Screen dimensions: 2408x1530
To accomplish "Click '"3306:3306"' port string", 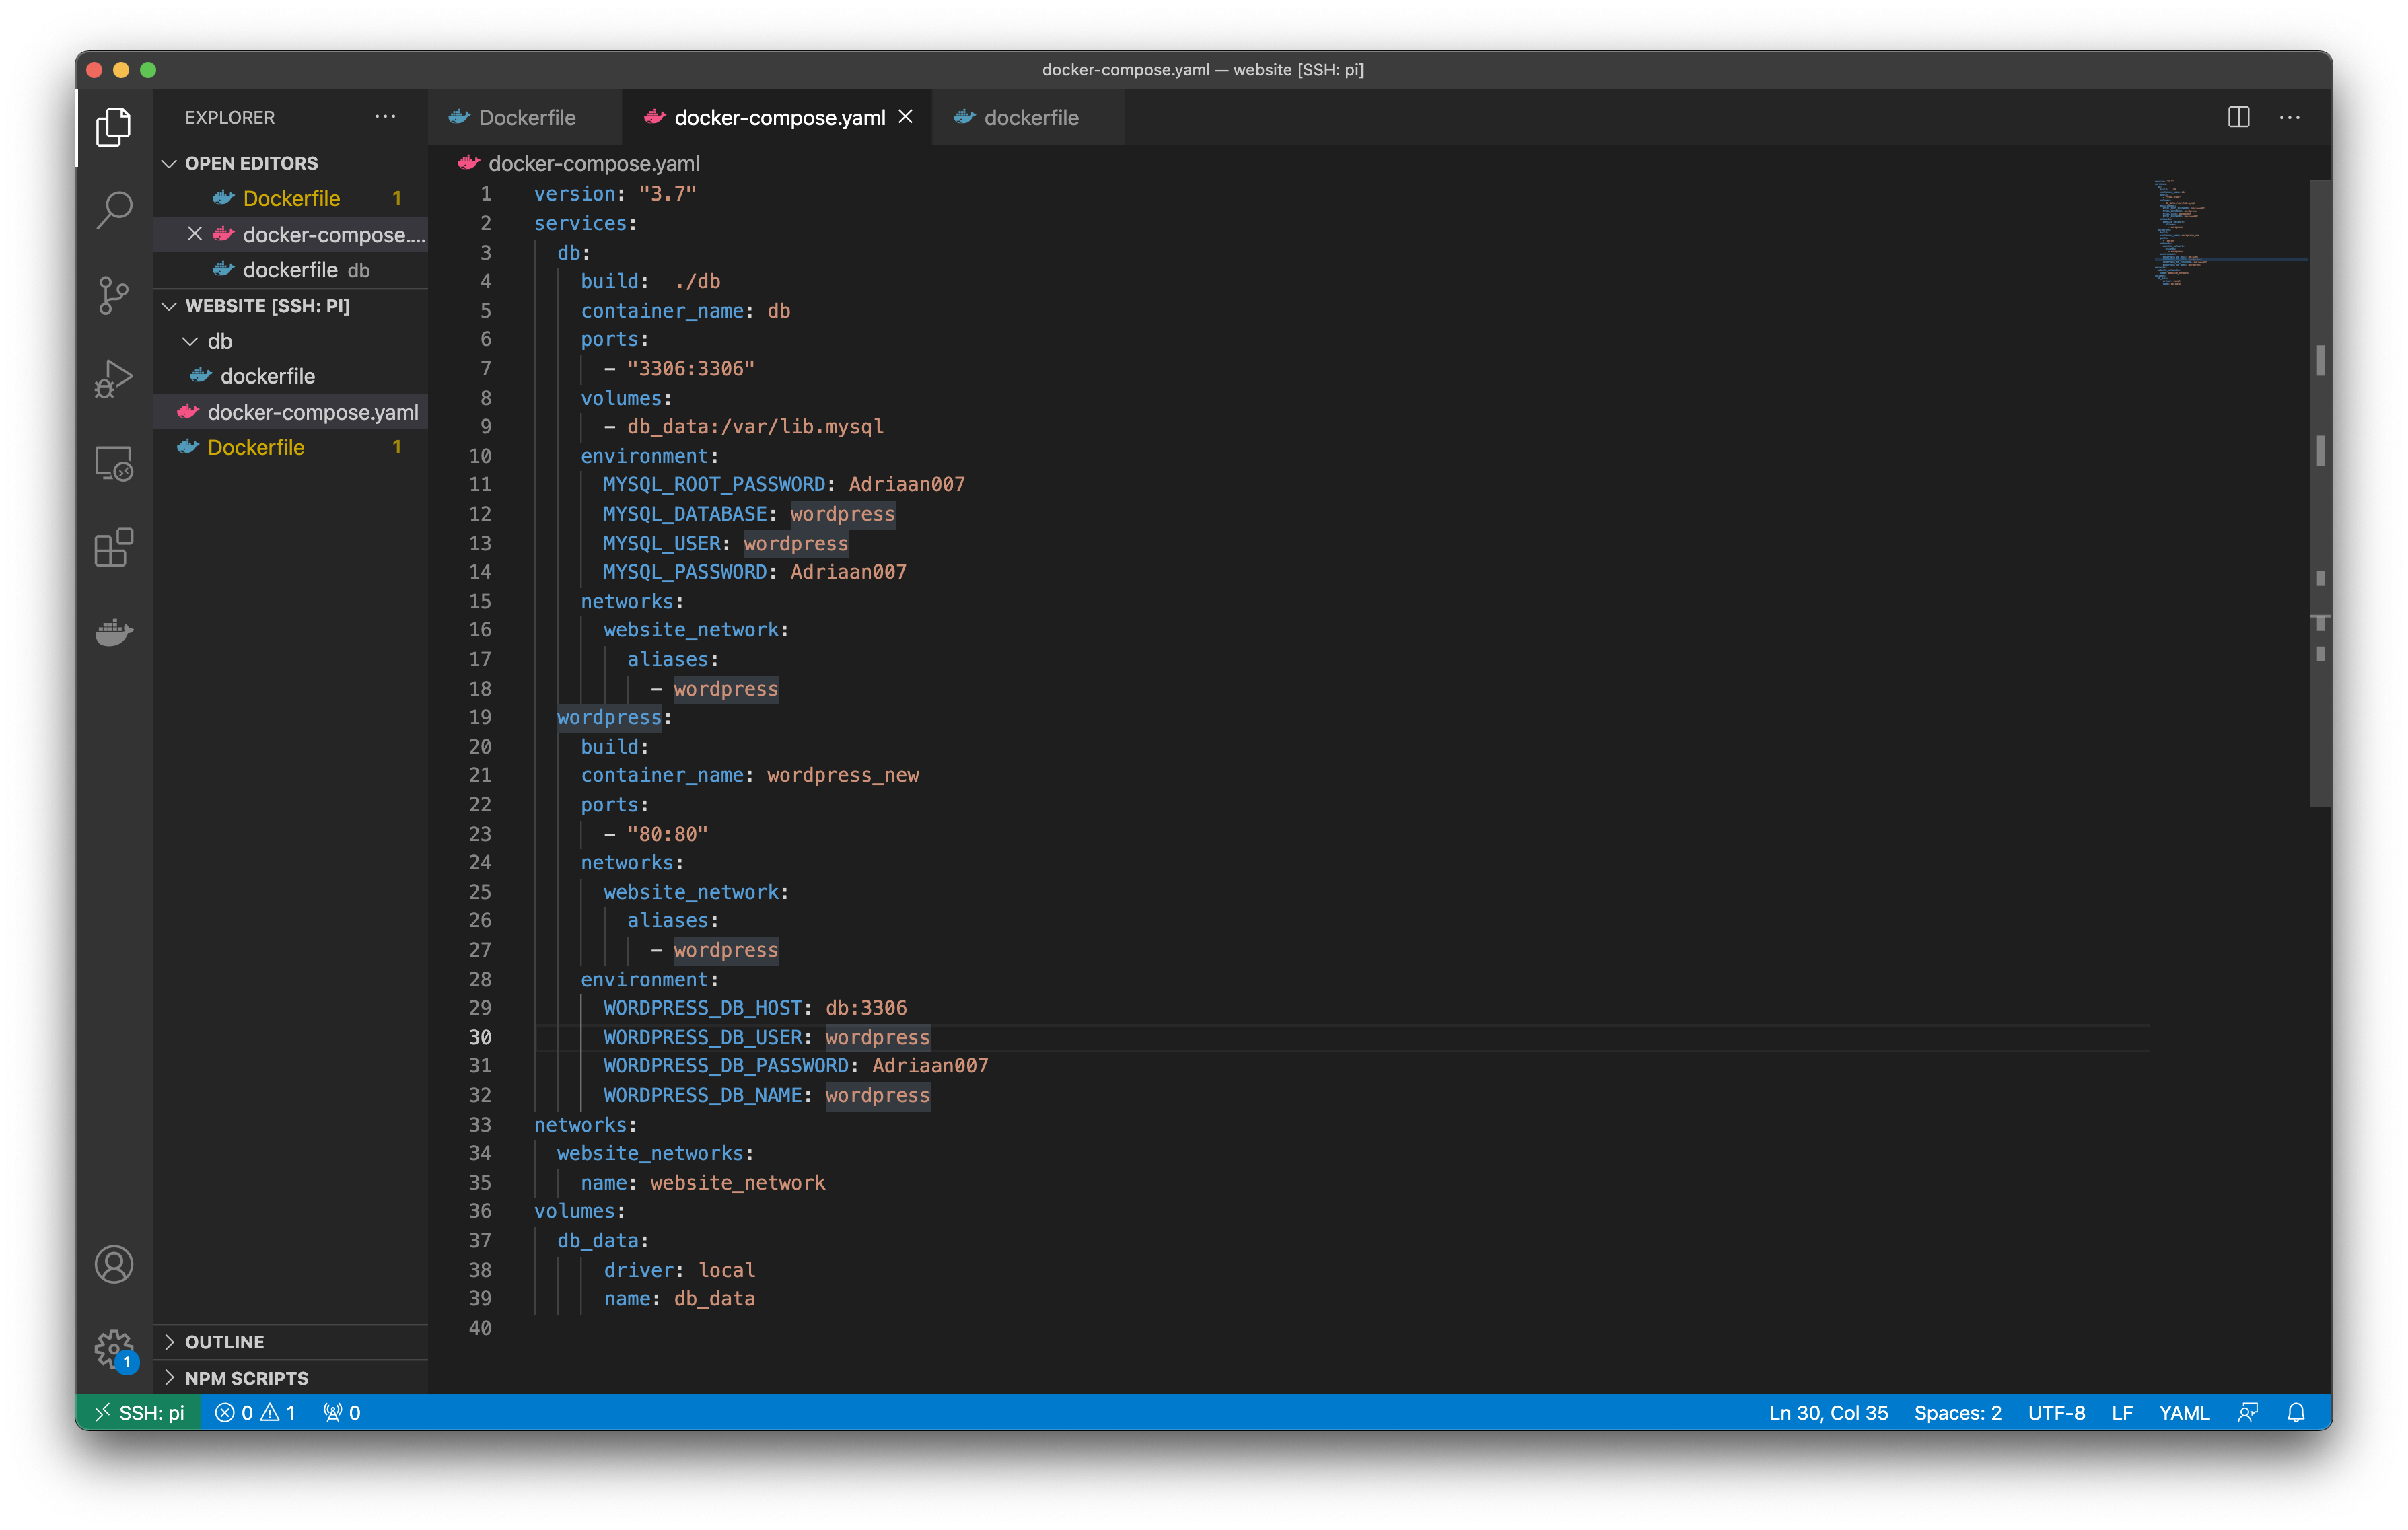I will (690, 369).
